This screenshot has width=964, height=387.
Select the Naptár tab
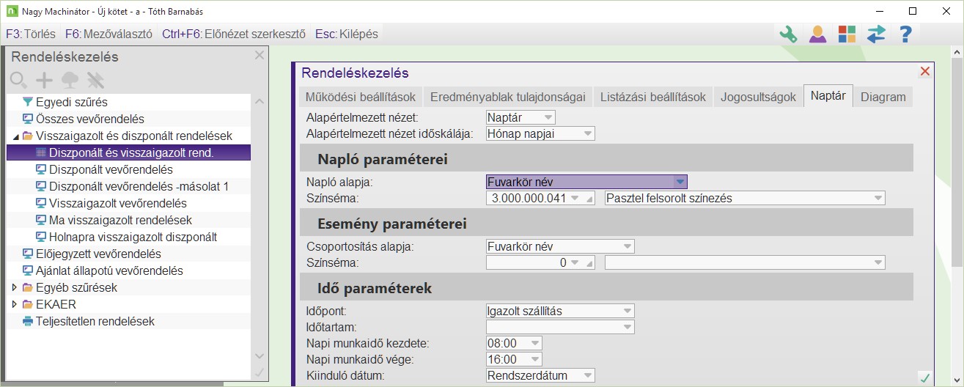[828, 96]
